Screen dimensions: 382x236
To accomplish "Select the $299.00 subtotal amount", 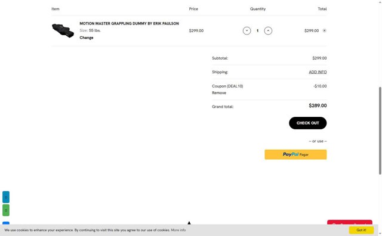I will pos(319,58).
